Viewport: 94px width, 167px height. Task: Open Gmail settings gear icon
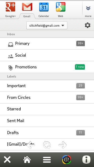tap(88, 25)
